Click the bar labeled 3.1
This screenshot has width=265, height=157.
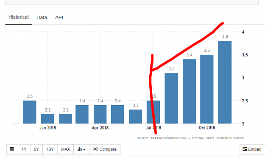(171, 98)
